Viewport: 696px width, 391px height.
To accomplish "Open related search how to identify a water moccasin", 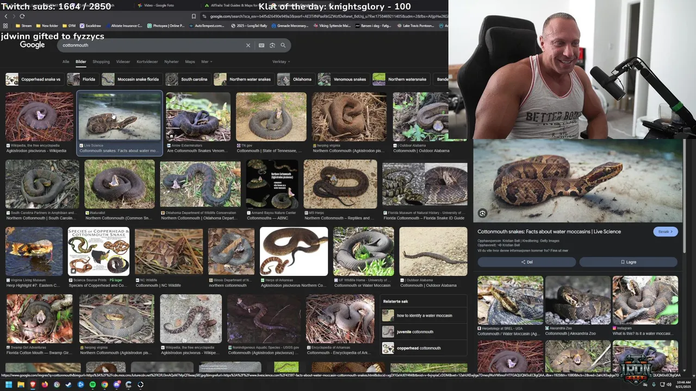I will coord(424,316).
